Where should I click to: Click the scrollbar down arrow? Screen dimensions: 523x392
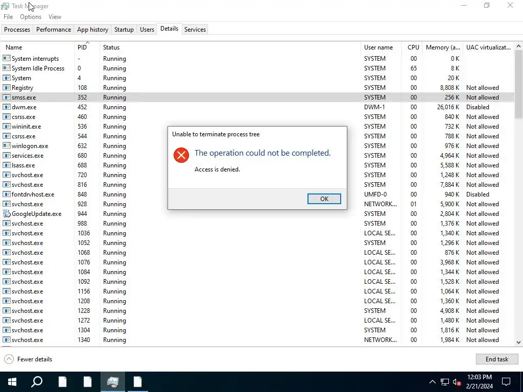519,342
